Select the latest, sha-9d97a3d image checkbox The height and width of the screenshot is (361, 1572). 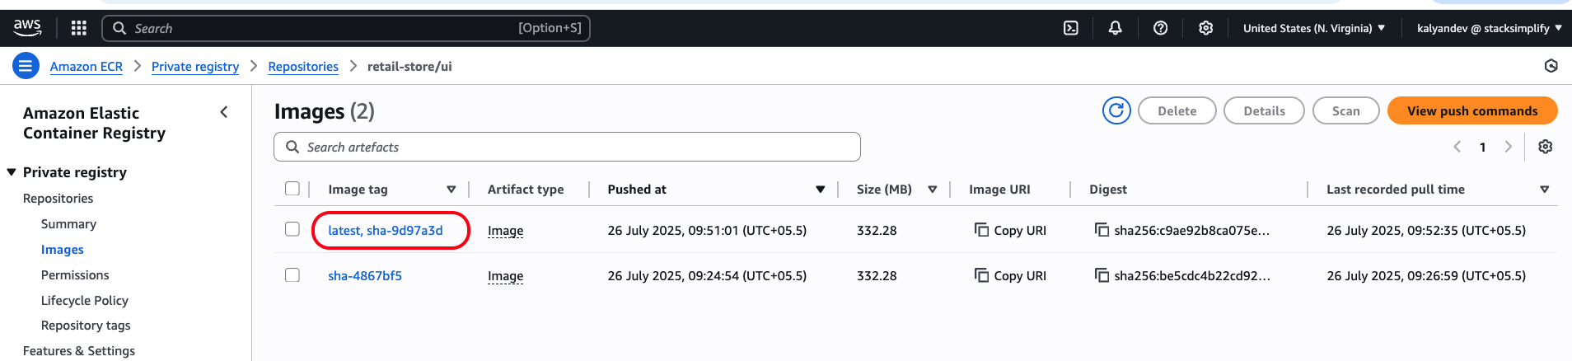tap(292, 229)
